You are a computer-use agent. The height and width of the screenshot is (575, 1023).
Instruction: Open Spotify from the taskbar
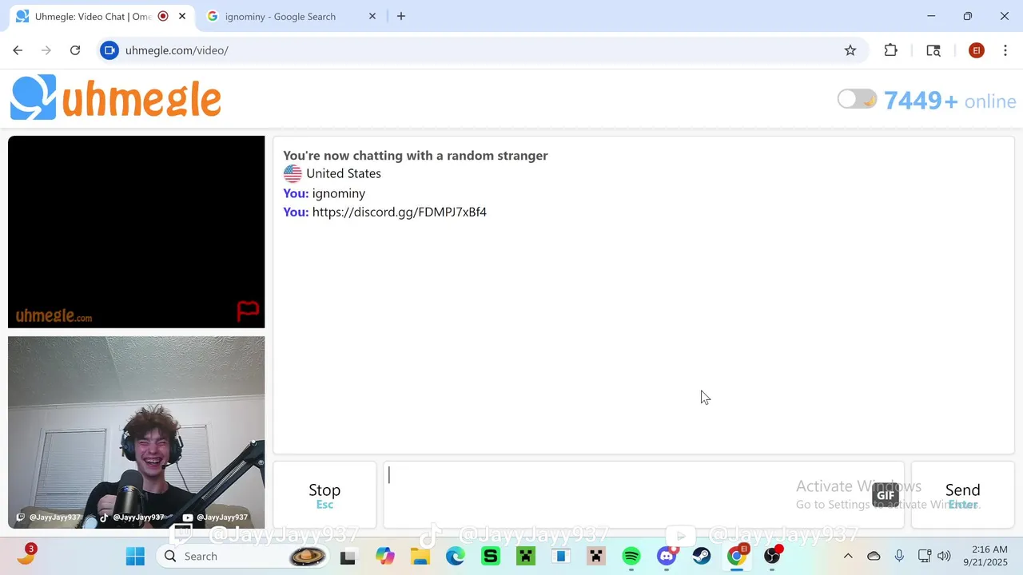point(631,556)
